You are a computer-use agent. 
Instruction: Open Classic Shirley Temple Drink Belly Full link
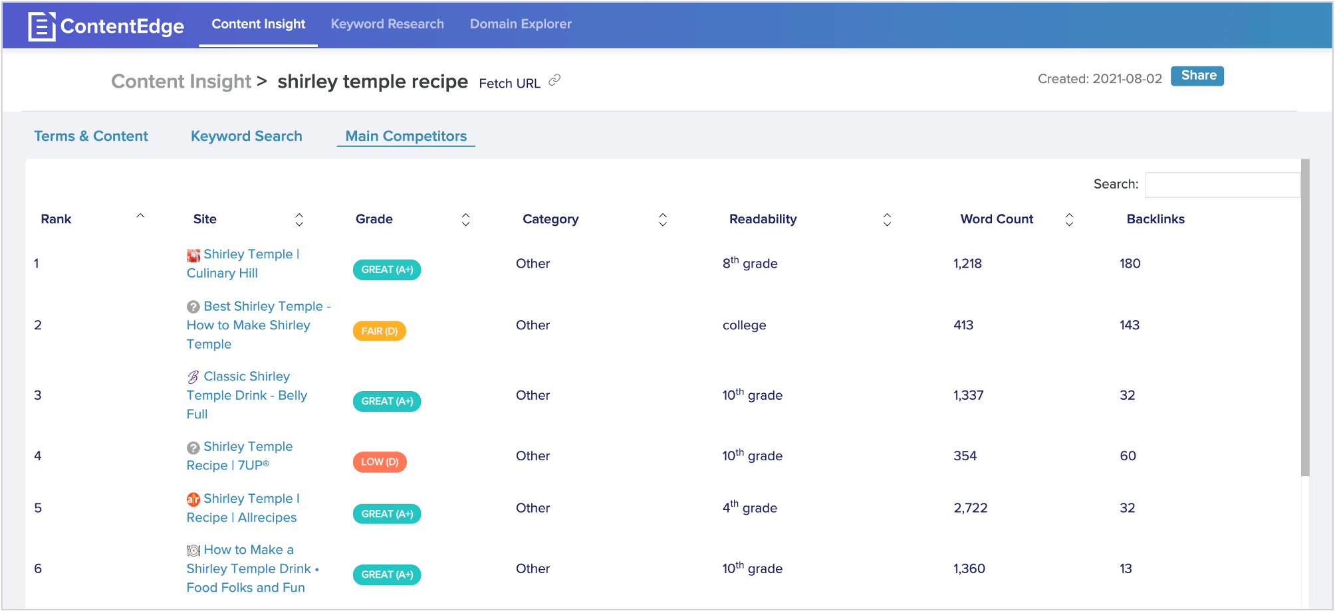tap(247, 395)
